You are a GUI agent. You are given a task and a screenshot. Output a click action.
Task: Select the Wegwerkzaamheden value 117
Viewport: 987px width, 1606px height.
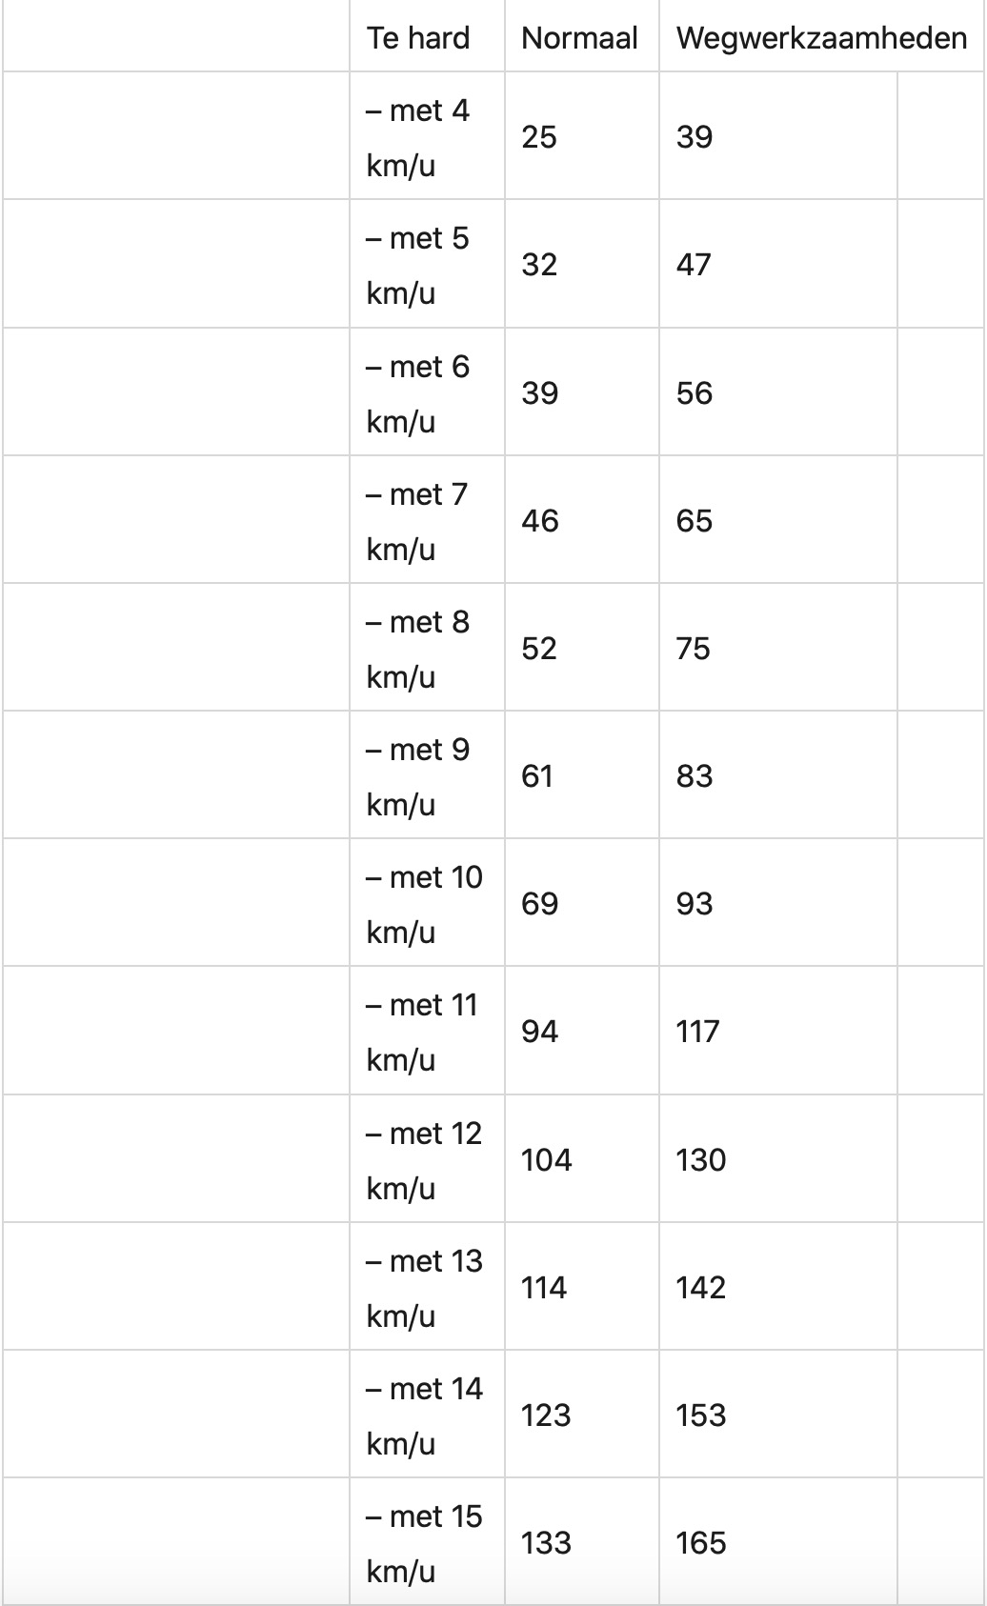point(697,1031)
